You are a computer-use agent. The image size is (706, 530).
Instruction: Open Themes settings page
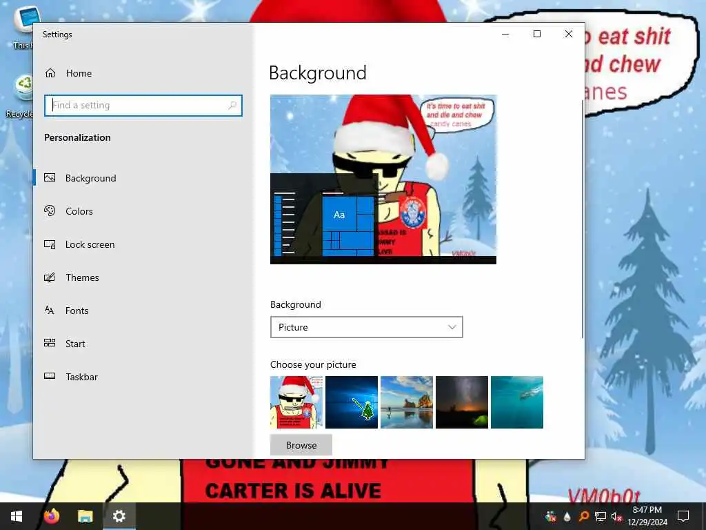[x=143, y=277]
